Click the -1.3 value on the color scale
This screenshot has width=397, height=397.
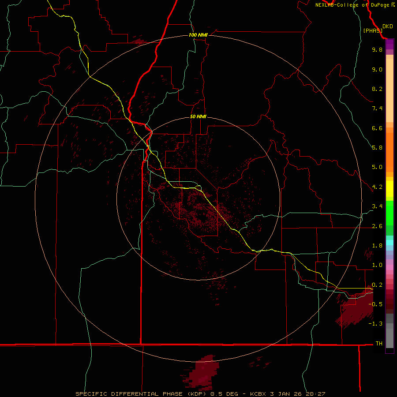375,324
